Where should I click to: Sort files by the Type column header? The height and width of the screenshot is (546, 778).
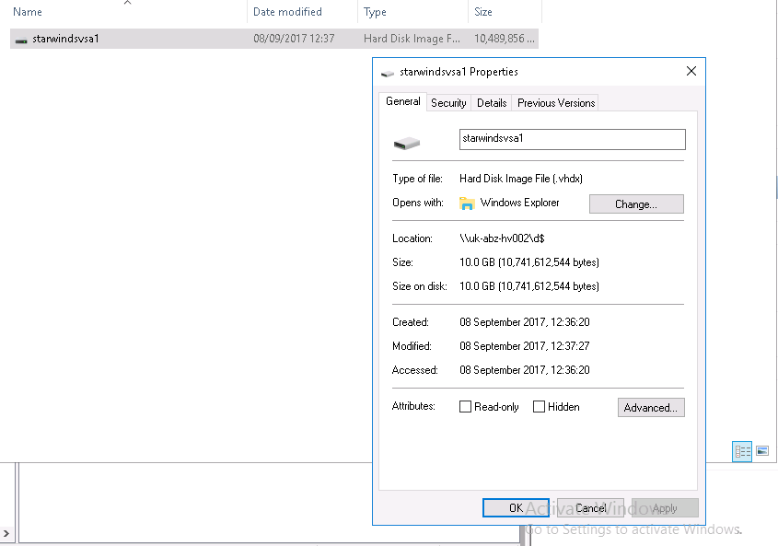tap(412, 12)
